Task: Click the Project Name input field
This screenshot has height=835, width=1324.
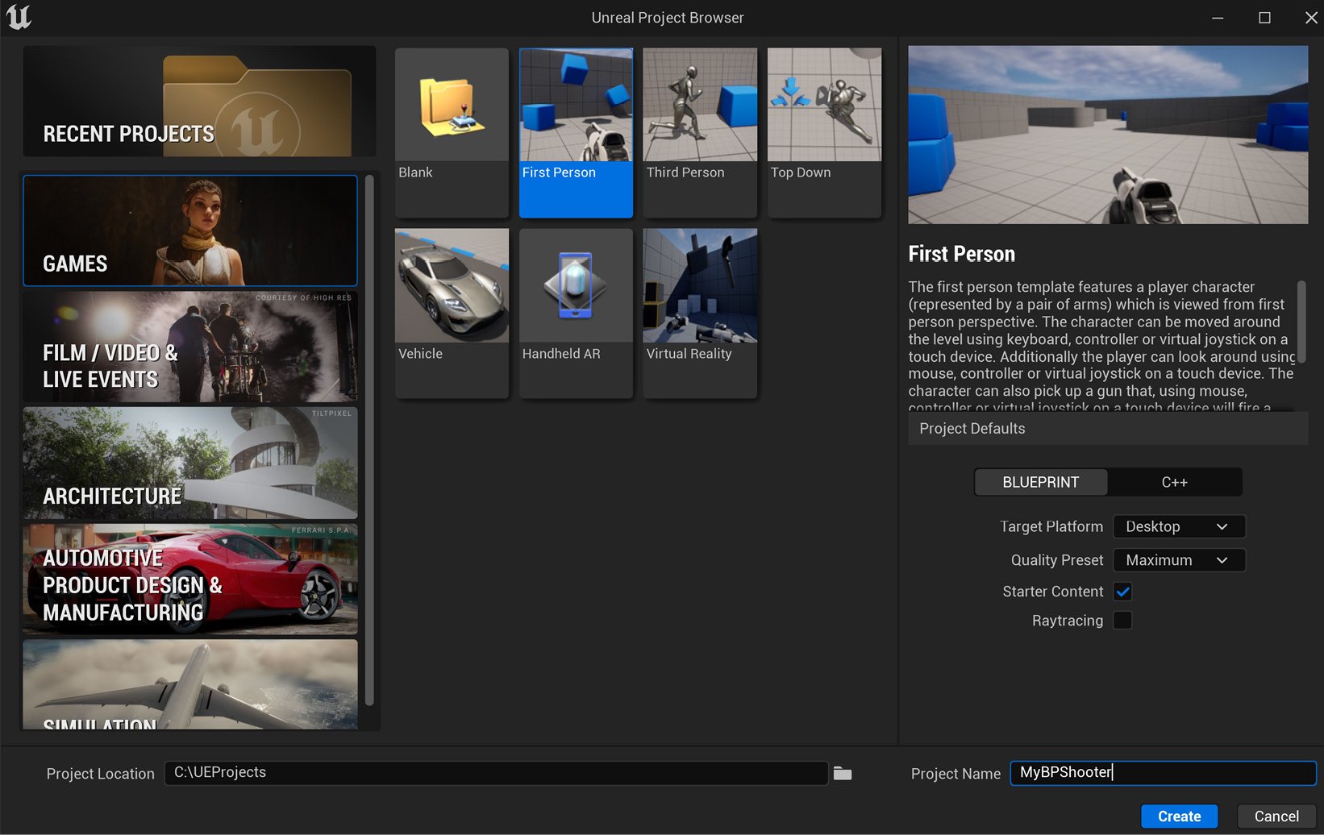Action: tap(1163, 773)
